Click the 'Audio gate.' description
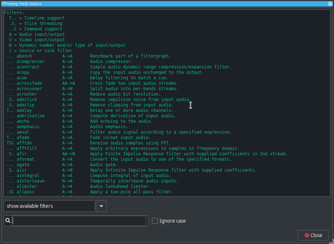This screenshot has height=244, width=334. tap(104, 165)
